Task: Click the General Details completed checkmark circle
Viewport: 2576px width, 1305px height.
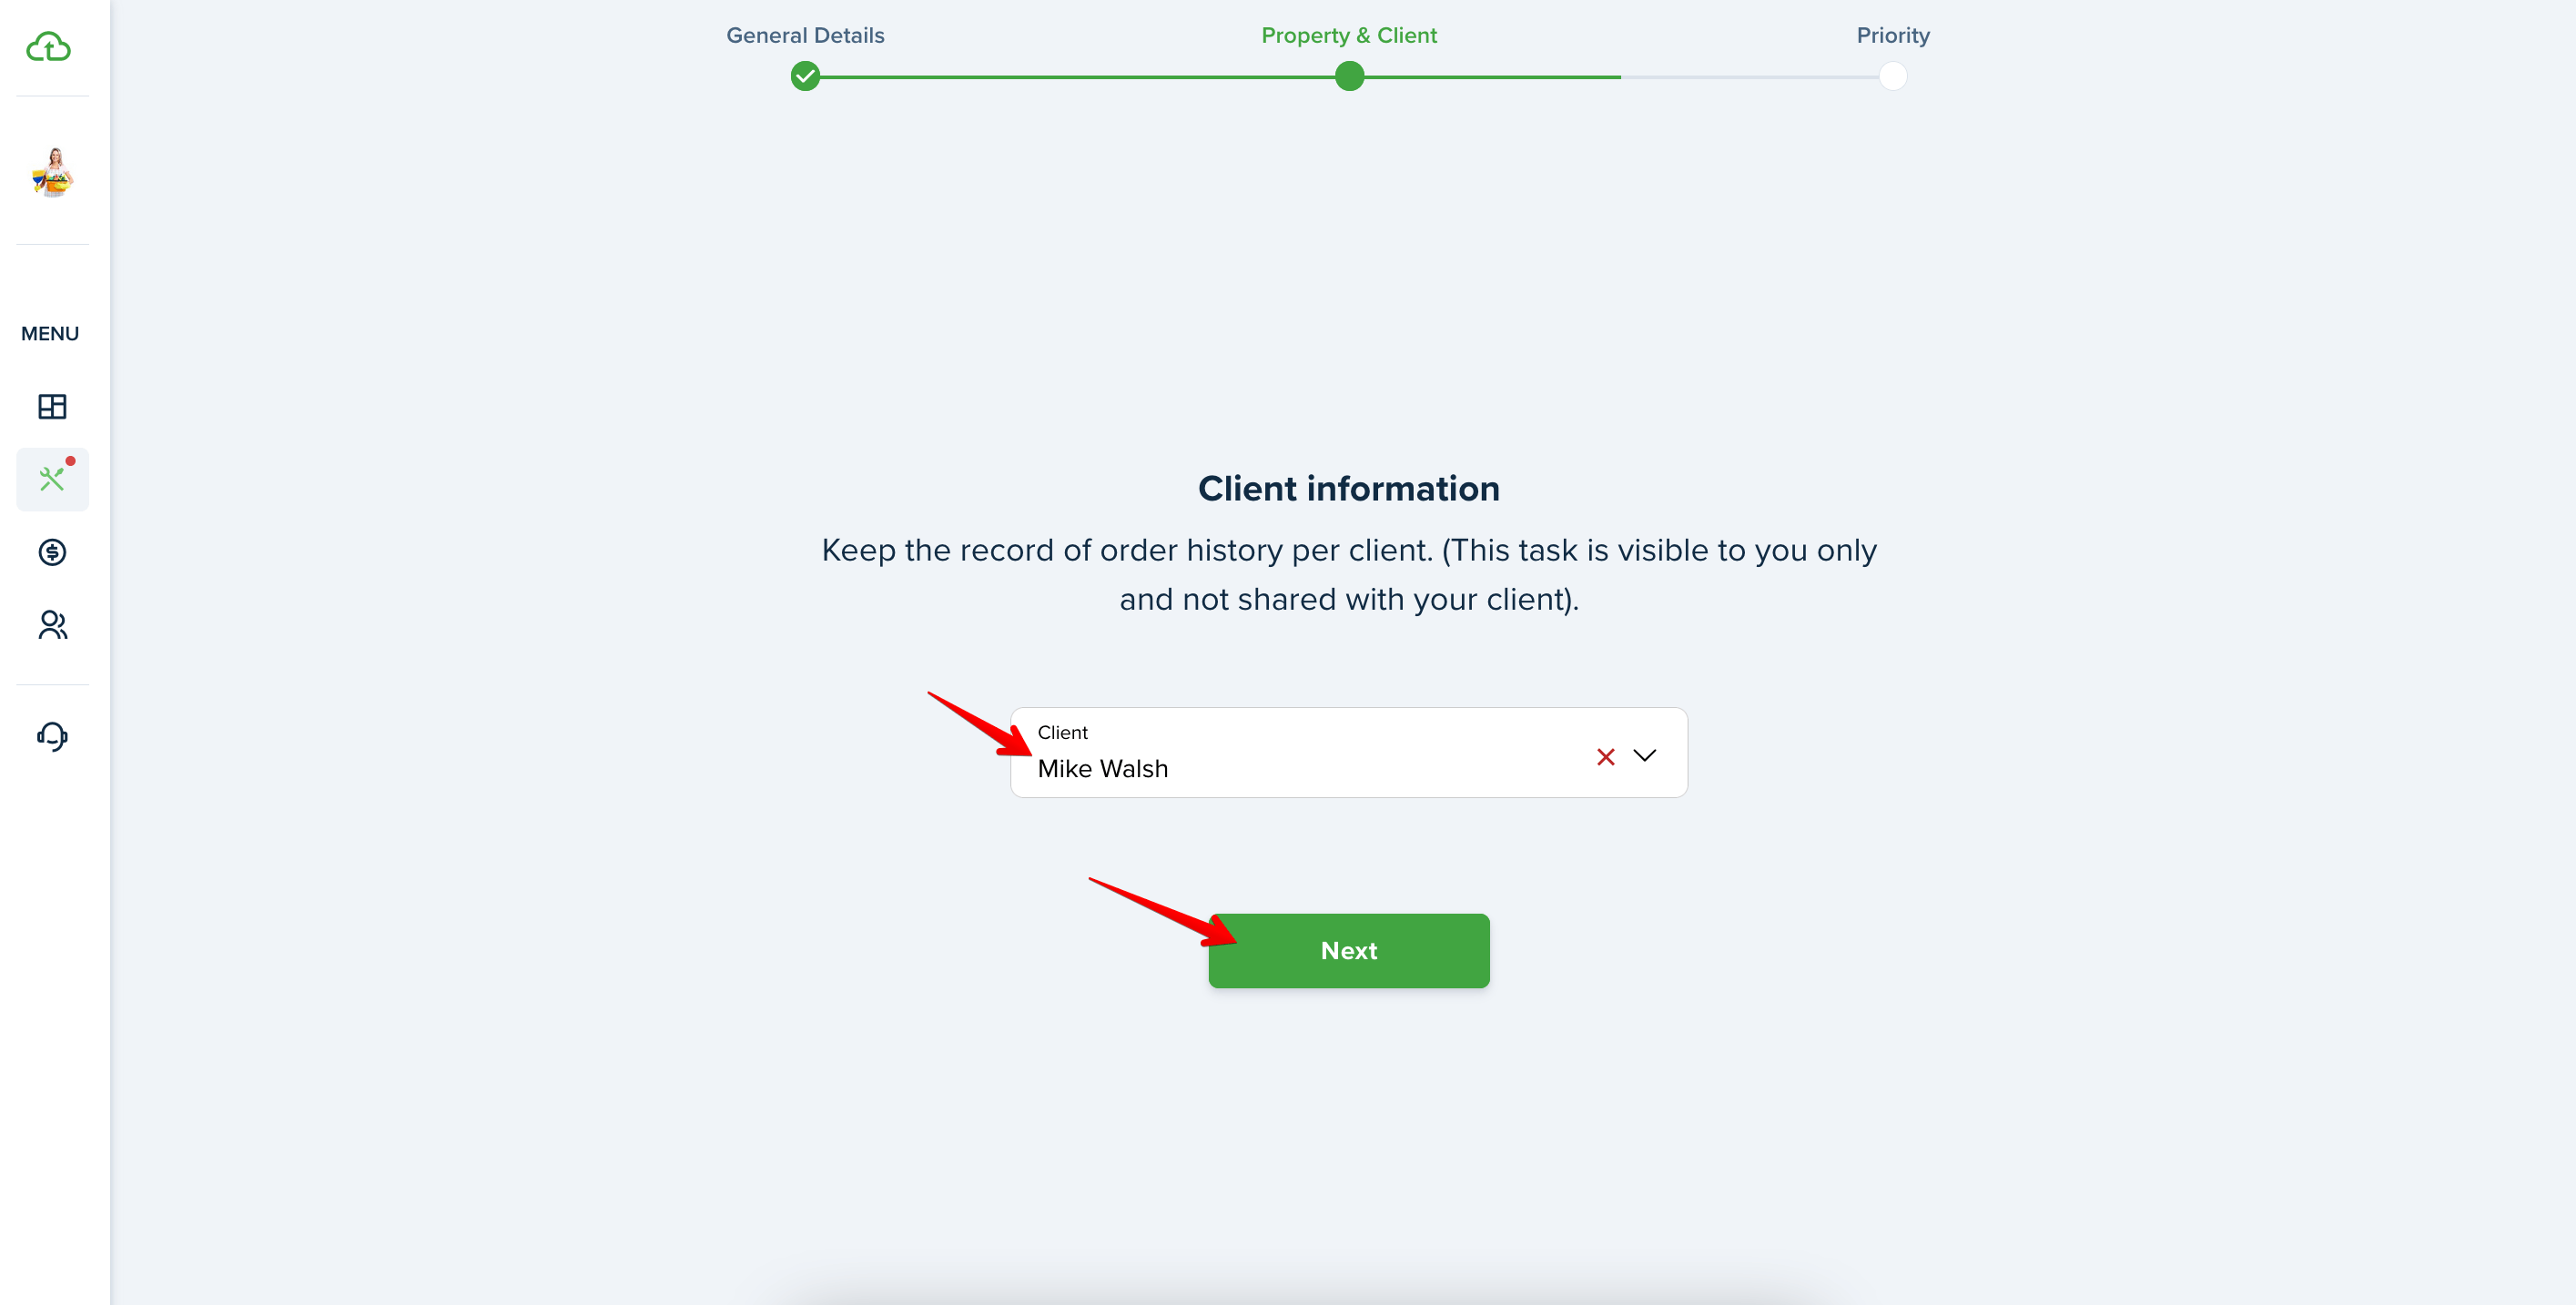Action: point(805,76)
